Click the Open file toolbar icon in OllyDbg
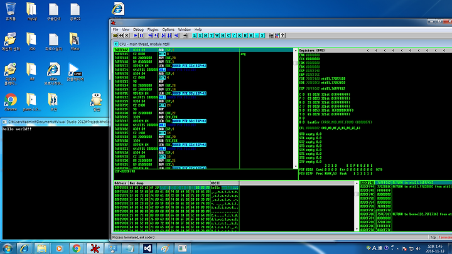Viewport: 452px width, 254px height. click(x=116, y=35)
